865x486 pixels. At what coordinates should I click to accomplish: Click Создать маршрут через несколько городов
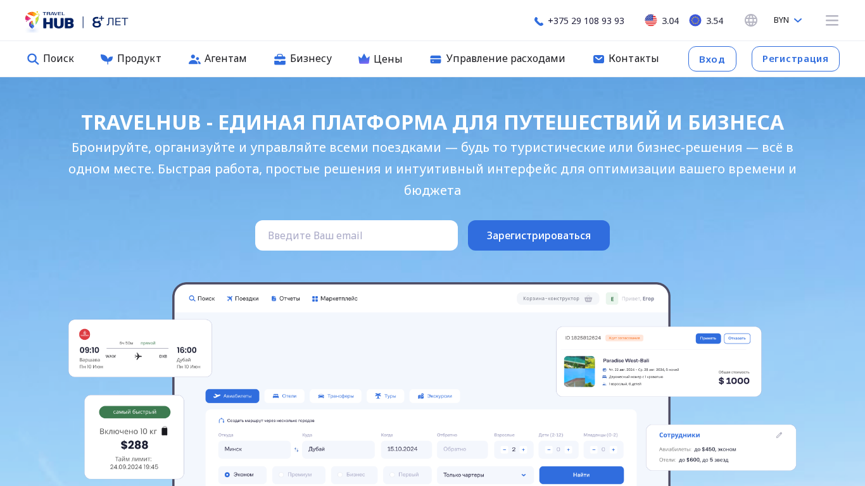click(x=266, y=420)
